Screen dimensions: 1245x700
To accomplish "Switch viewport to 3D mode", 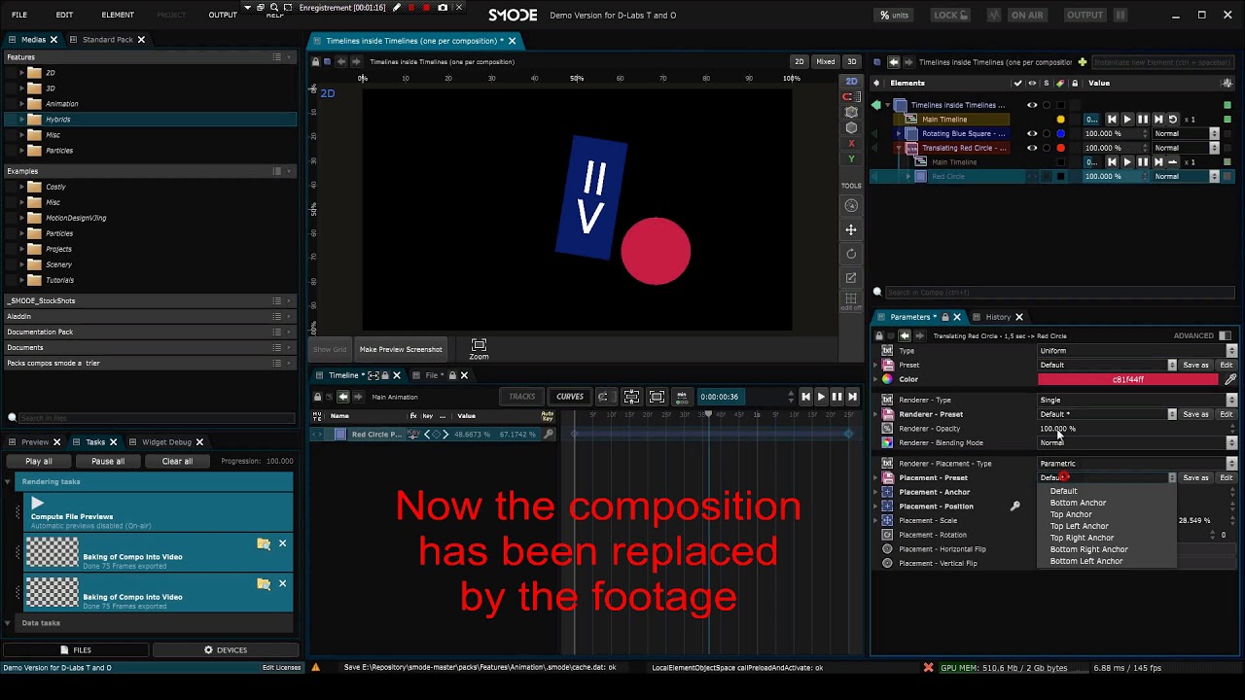I will click(851, 61).
